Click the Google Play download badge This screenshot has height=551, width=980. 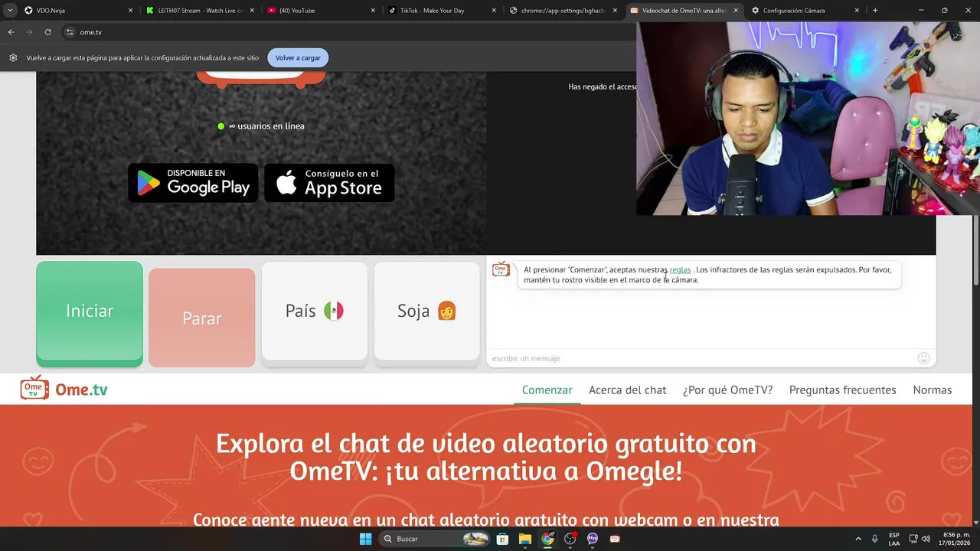[193, 183]
